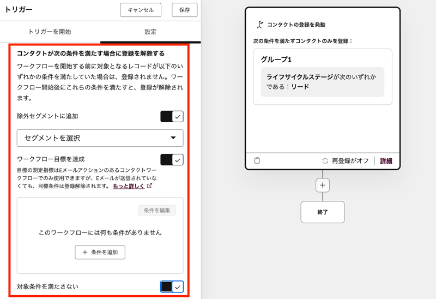Click the ライフサイクルステージ condition box

tap(323, 82)
